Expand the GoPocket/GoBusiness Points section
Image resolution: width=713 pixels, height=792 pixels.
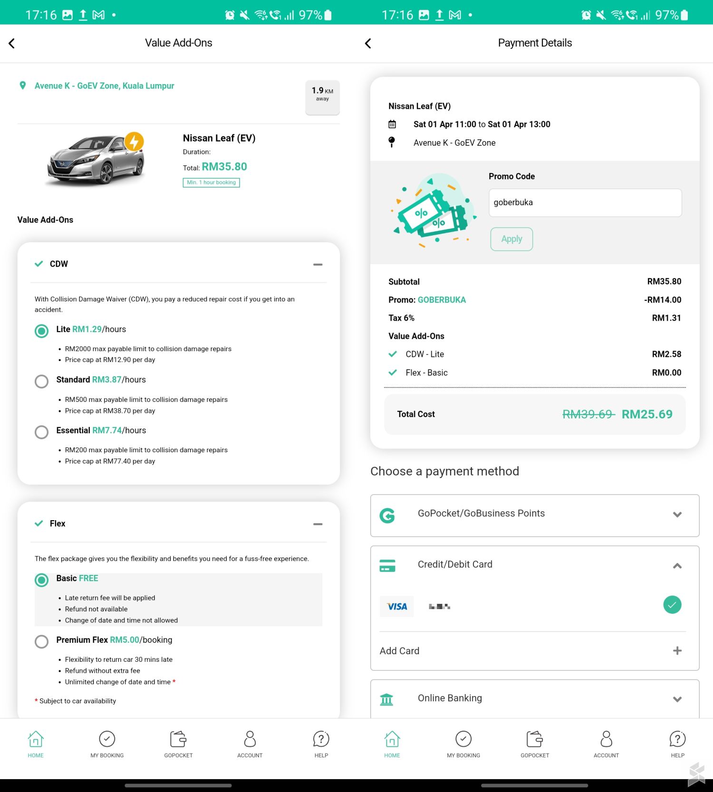coord(676,515)
